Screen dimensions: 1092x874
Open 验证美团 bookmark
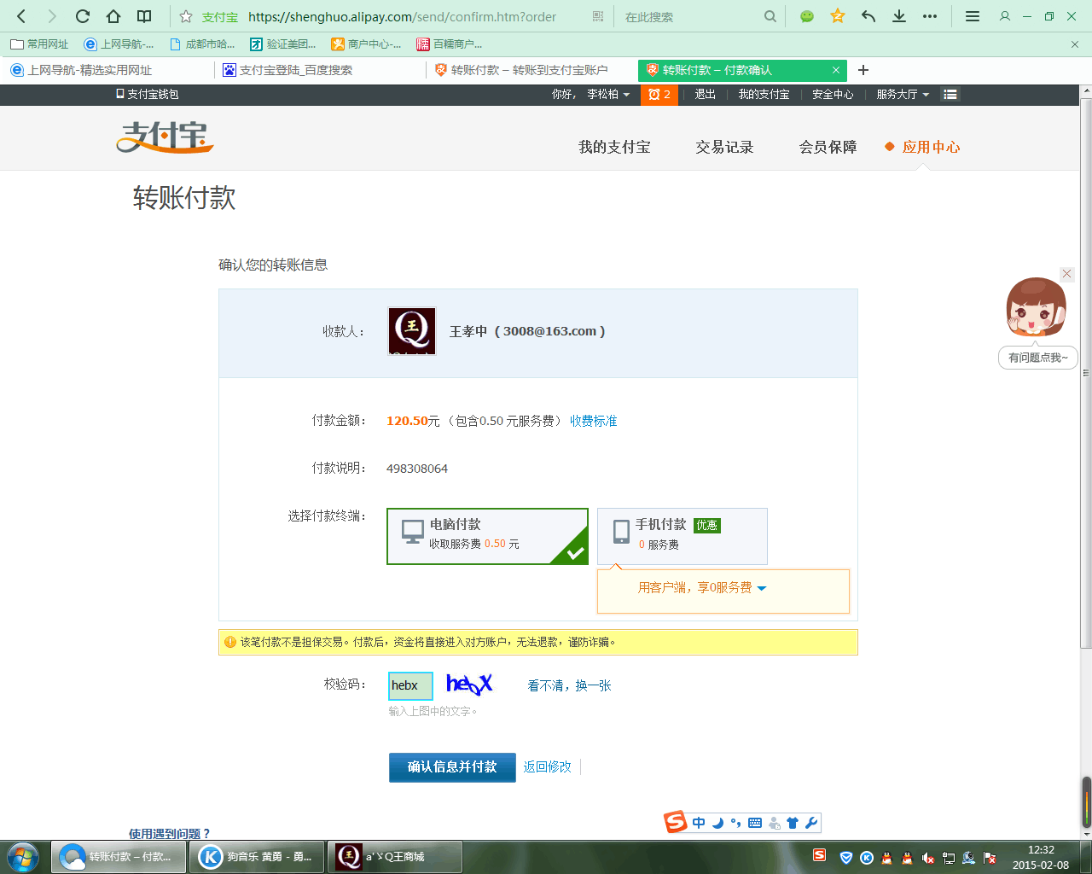pyautogui.click(x=283, y=44)
